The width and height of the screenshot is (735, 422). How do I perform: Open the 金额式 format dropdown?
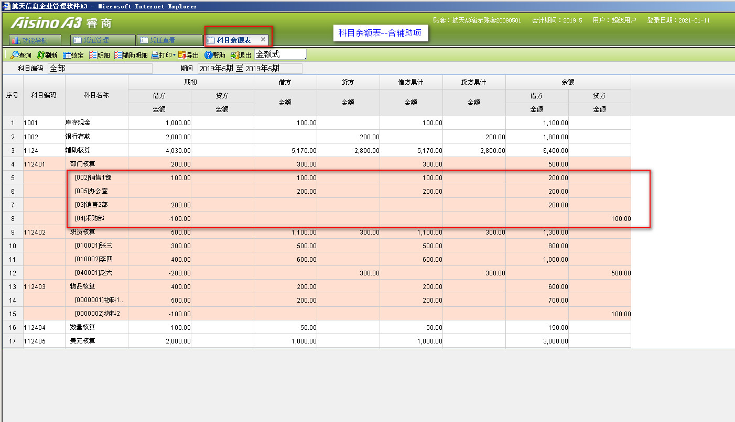click(x=280, y=54)
